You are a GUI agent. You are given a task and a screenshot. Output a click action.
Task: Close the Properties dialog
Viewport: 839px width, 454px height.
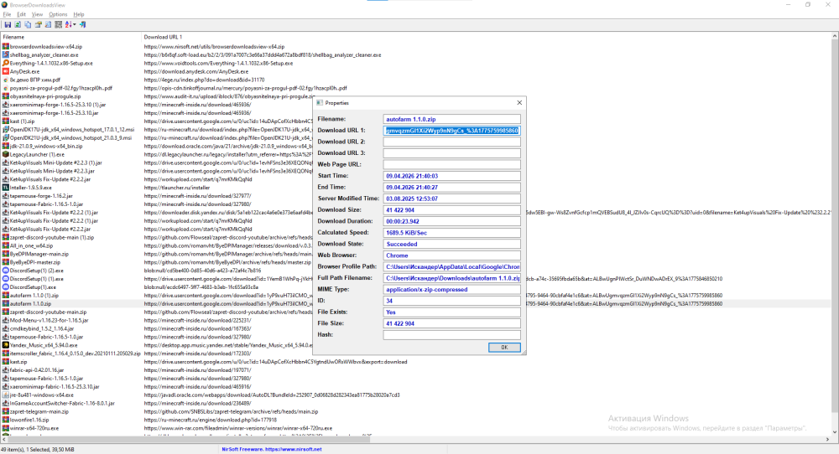click(x=519, y=102)
